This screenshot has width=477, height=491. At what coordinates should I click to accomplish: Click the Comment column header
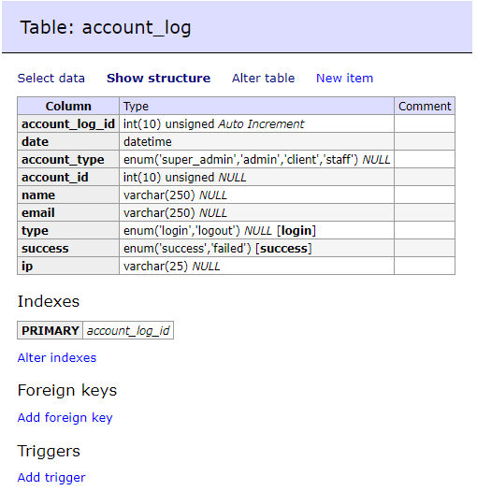[x=425, y=107]
